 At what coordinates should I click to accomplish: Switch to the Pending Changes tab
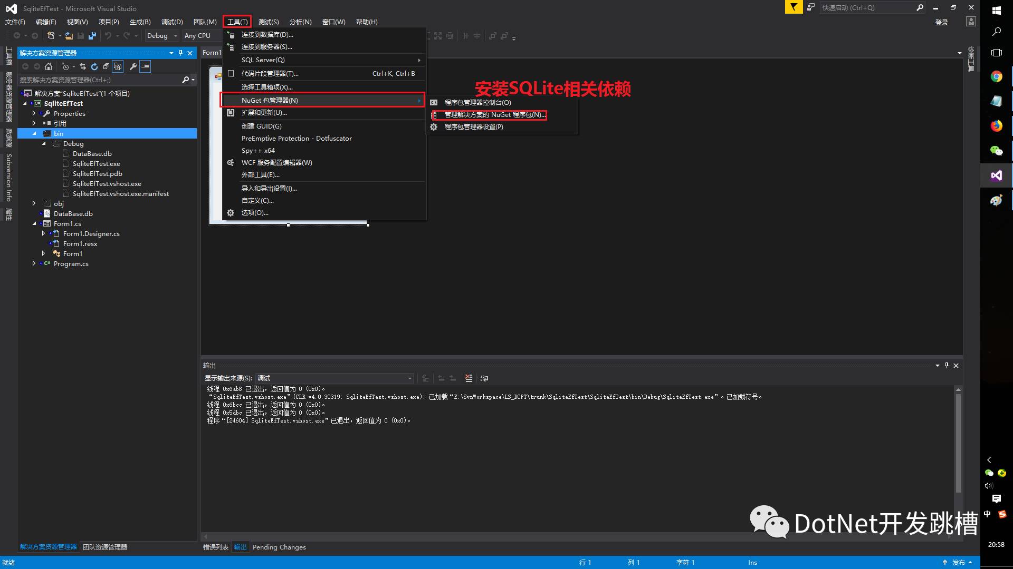(x=279, y=547)
